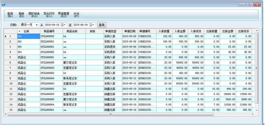Screen dimensions: 265x125
Task: Select the row 15 header cell
Action: click(x=11, y=110)
